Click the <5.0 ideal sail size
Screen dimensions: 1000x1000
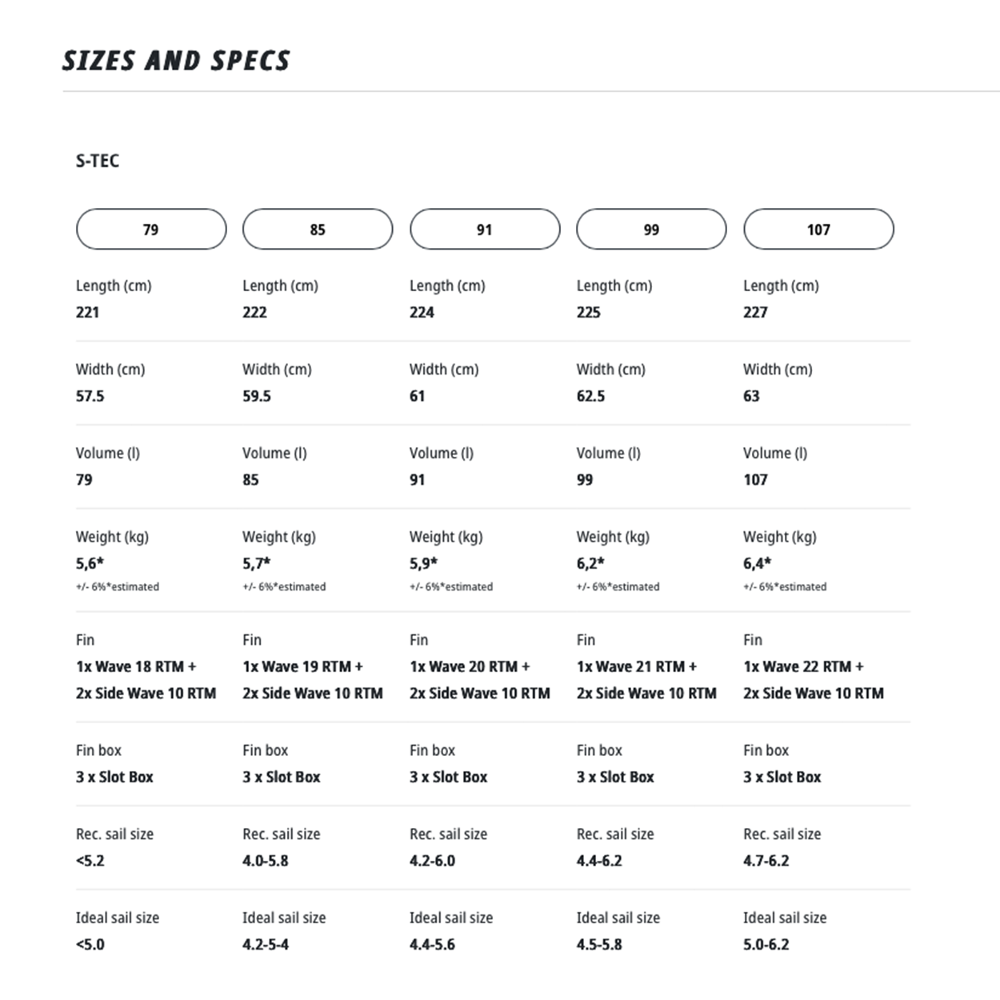click(90, 945)
